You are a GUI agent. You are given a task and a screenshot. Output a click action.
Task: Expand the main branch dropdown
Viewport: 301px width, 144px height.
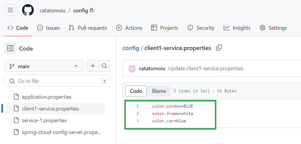click(x=44, y=66)
